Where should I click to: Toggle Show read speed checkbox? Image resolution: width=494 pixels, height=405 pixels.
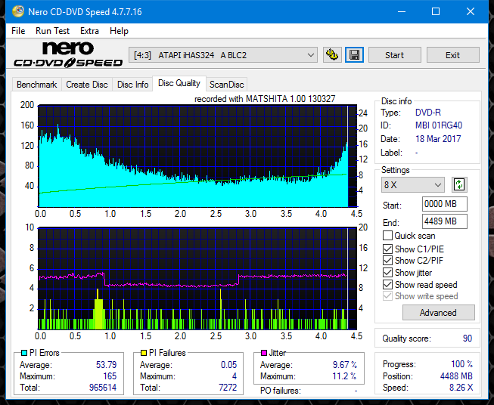tap(387, 285)
